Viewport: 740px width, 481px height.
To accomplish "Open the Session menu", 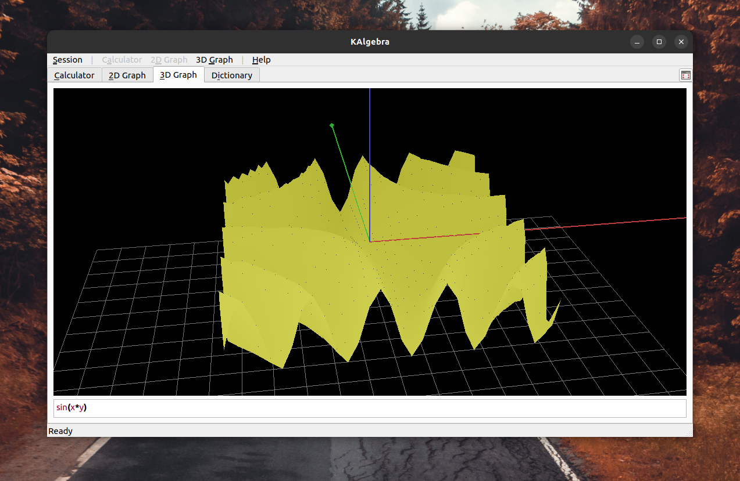I will coord(67,60).
